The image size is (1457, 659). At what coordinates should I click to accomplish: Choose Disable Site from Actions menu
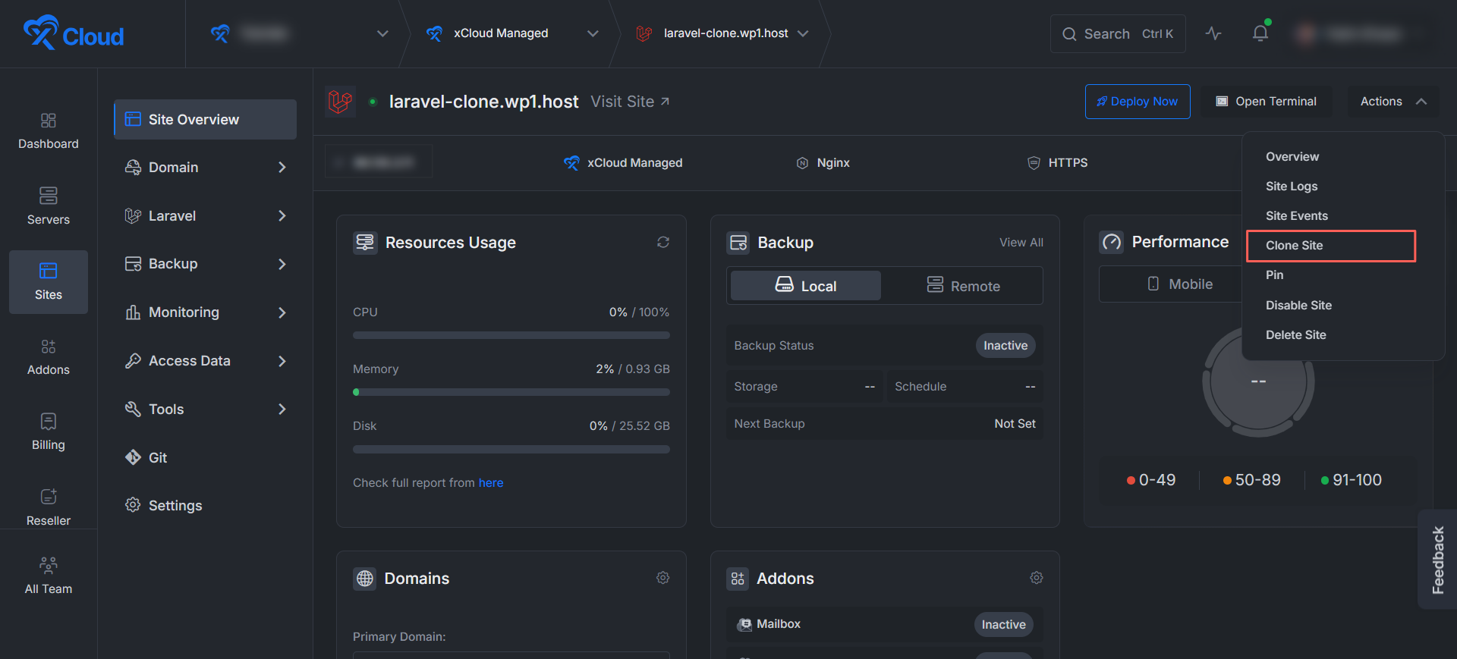1298,306
